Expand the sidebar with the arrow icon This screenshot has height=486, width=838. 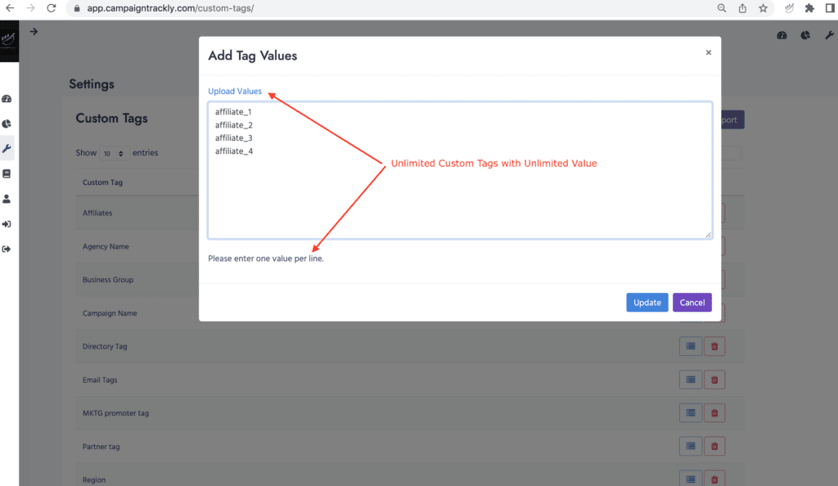point(34,32)
